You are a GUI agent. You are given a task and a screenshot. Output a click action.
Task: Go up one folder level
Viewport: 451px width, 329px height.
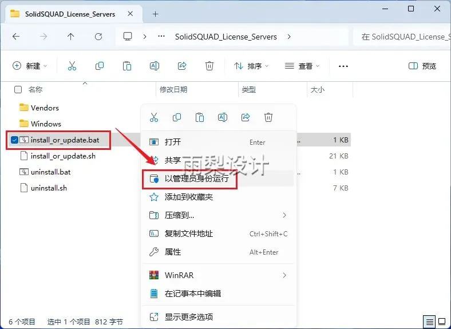pyautogui.click(x=71, y=37)
